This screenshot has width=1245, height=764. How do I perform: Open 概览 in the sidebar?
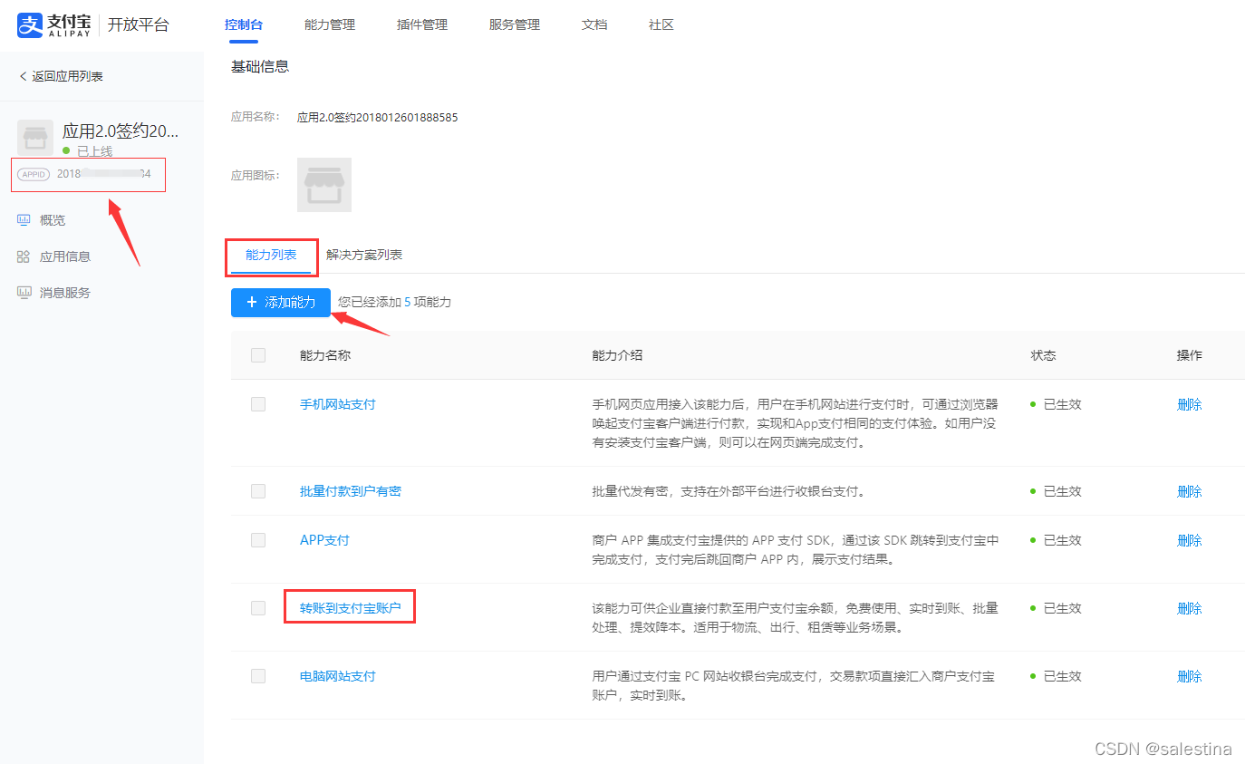tap(53, 220)
